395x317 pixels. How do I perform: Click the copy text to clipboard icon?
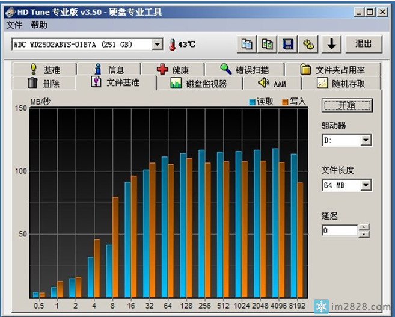click(x=247, y=44)
